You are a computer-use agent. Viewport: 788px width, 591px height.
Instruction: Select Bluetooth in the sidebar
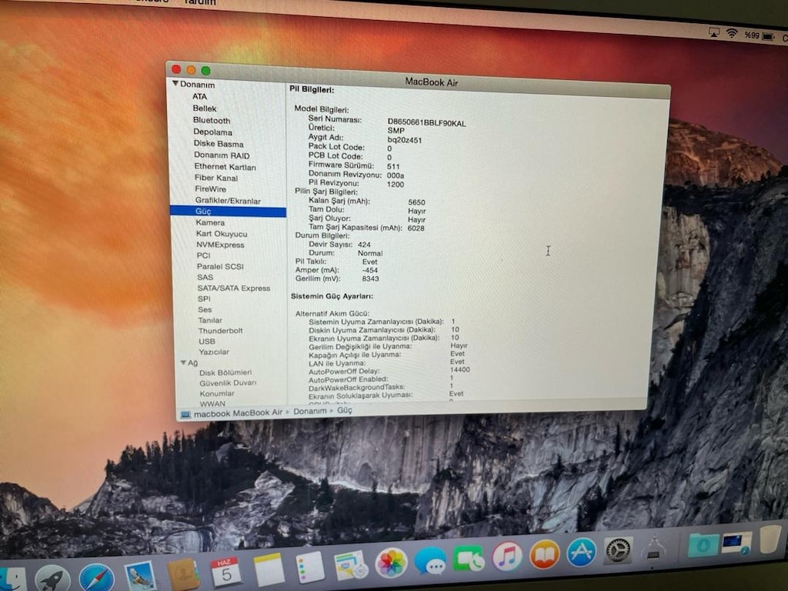pos(212,120)
